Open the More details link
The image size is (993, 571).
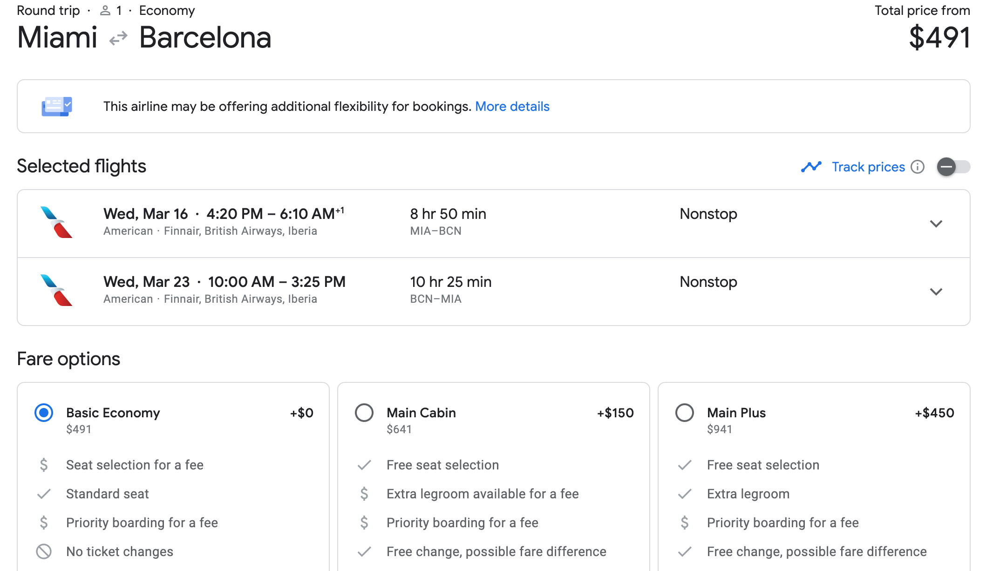pyautogui.click(x=512, y=107)
